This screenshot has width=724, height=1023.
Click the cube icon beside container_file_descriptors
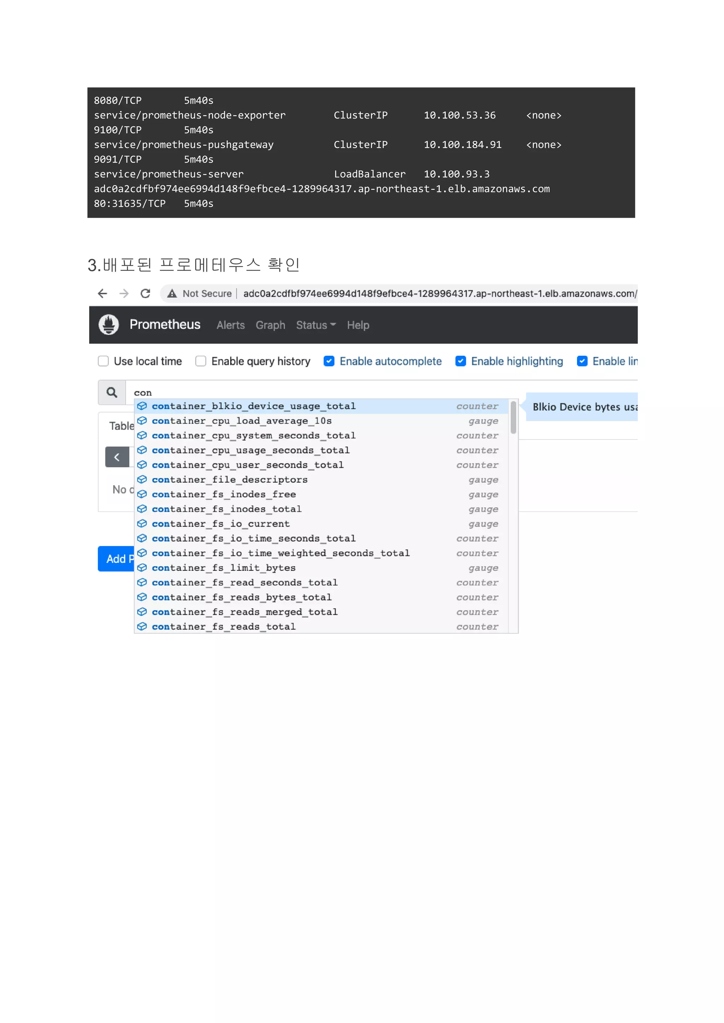tap(142, 479)
